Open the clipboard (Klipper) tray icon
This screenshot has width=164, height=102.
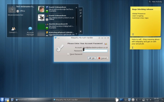point(117,100)
